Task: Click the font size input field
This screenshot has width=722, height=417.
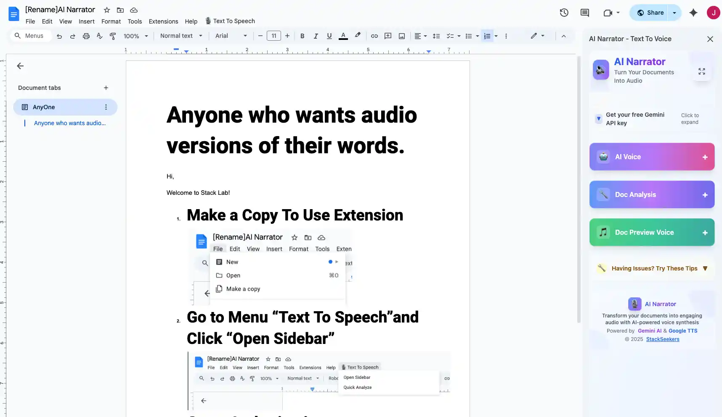Action: point(273,36)
